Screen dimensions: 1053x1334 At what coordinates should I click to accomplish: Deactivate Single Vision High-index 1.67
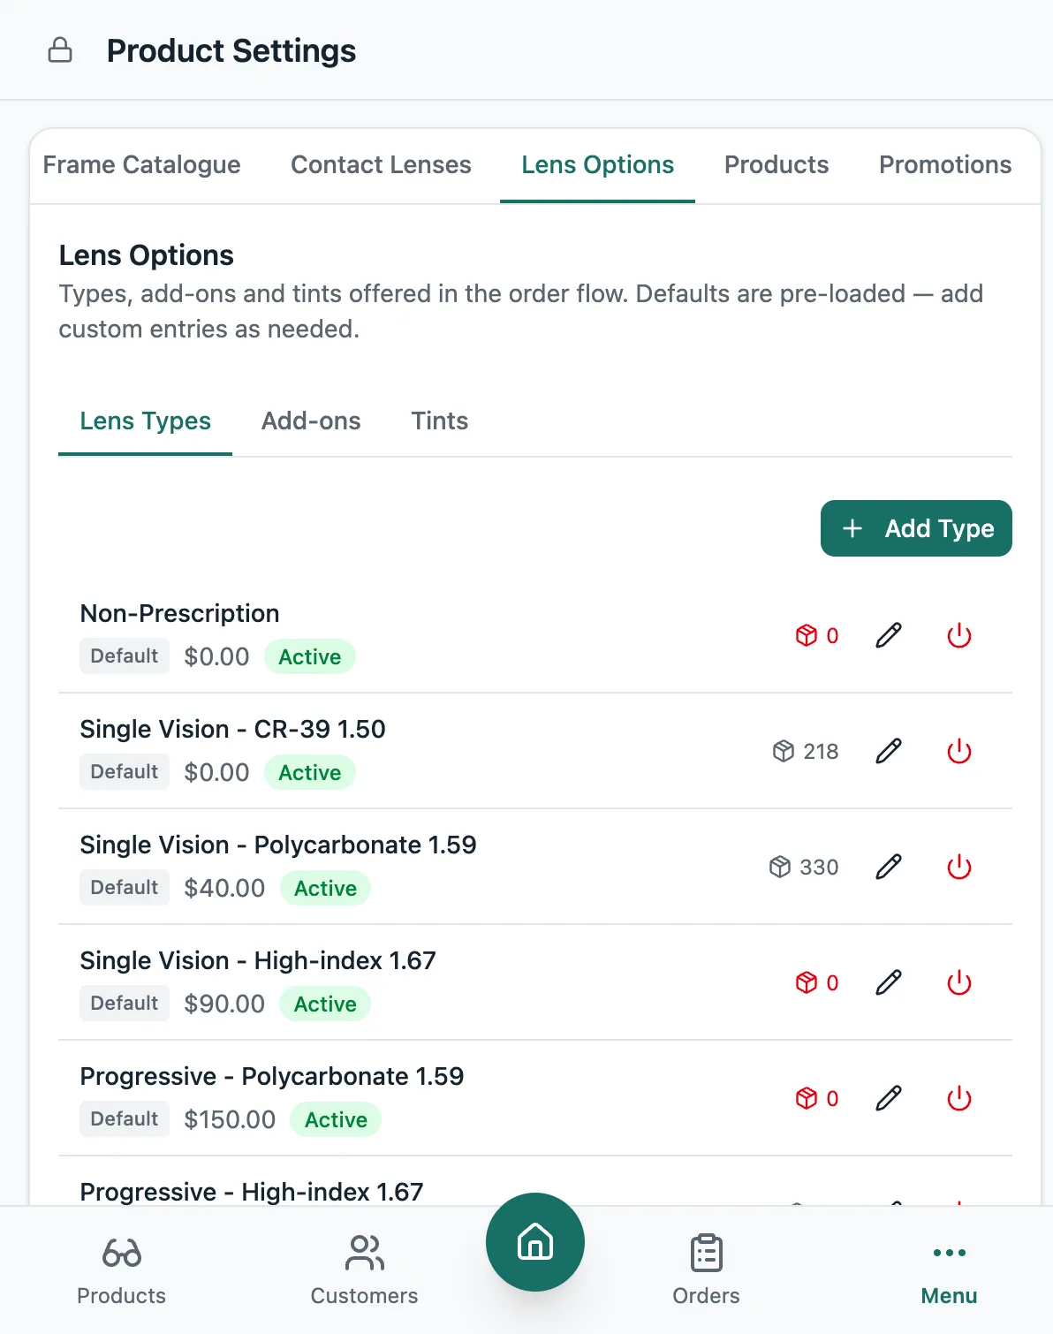click(x=959, y=982)
